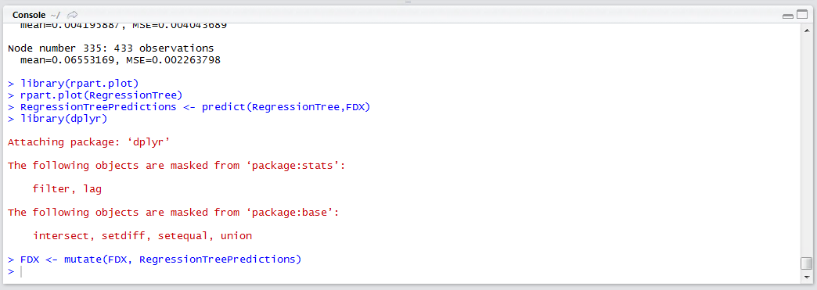817x290 pixels.
Task: Click the 'filter, lag' masked objects text
Action: click(x=67, y=189)
